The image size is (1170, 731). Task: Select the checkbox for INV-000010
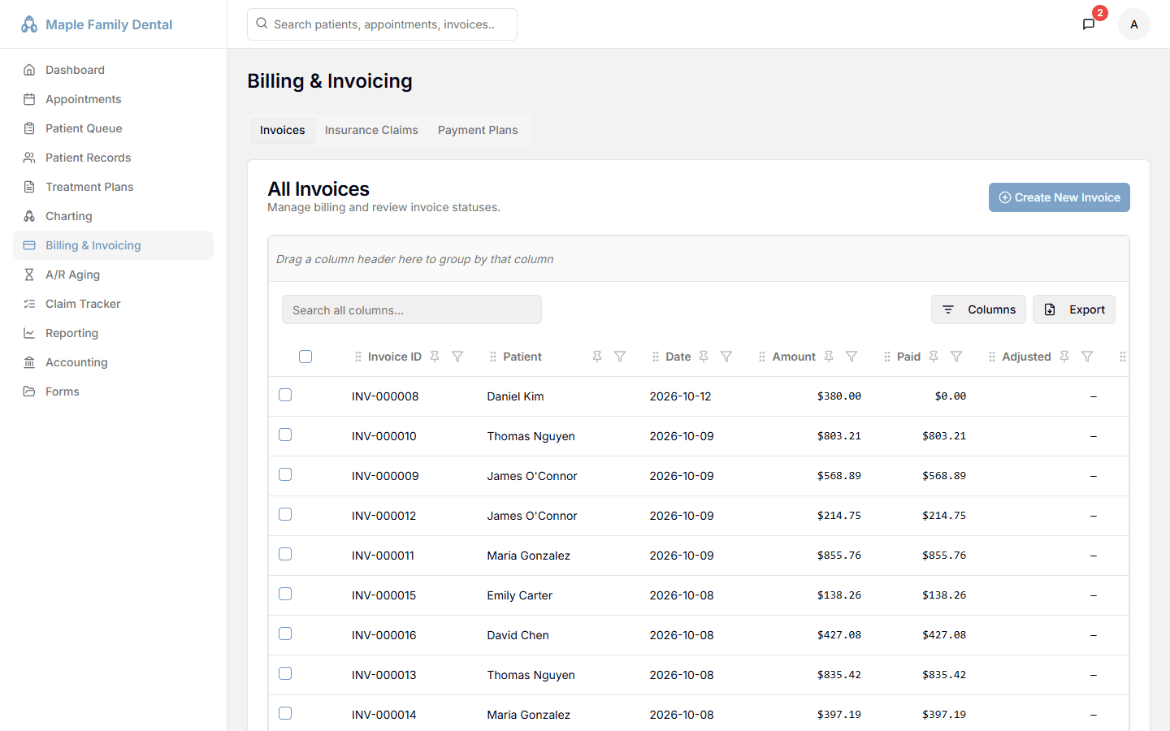point(285,435)
